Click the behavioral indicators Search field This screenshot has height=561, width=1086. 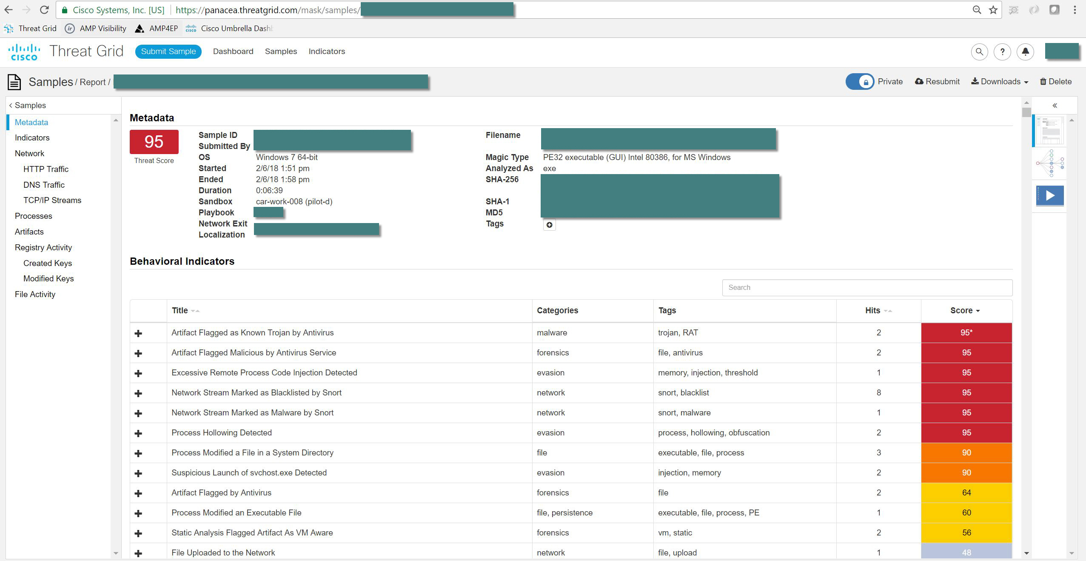tap(867, 288)
